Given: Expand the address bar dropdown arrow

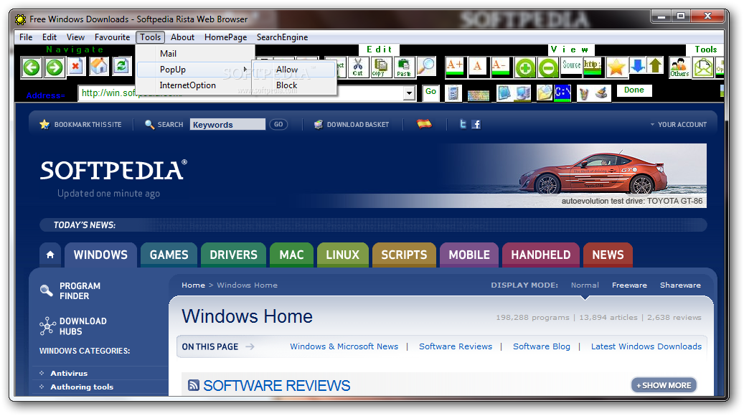Looking at the screenshot, I should pyautogui.click(x=409, y=93).
